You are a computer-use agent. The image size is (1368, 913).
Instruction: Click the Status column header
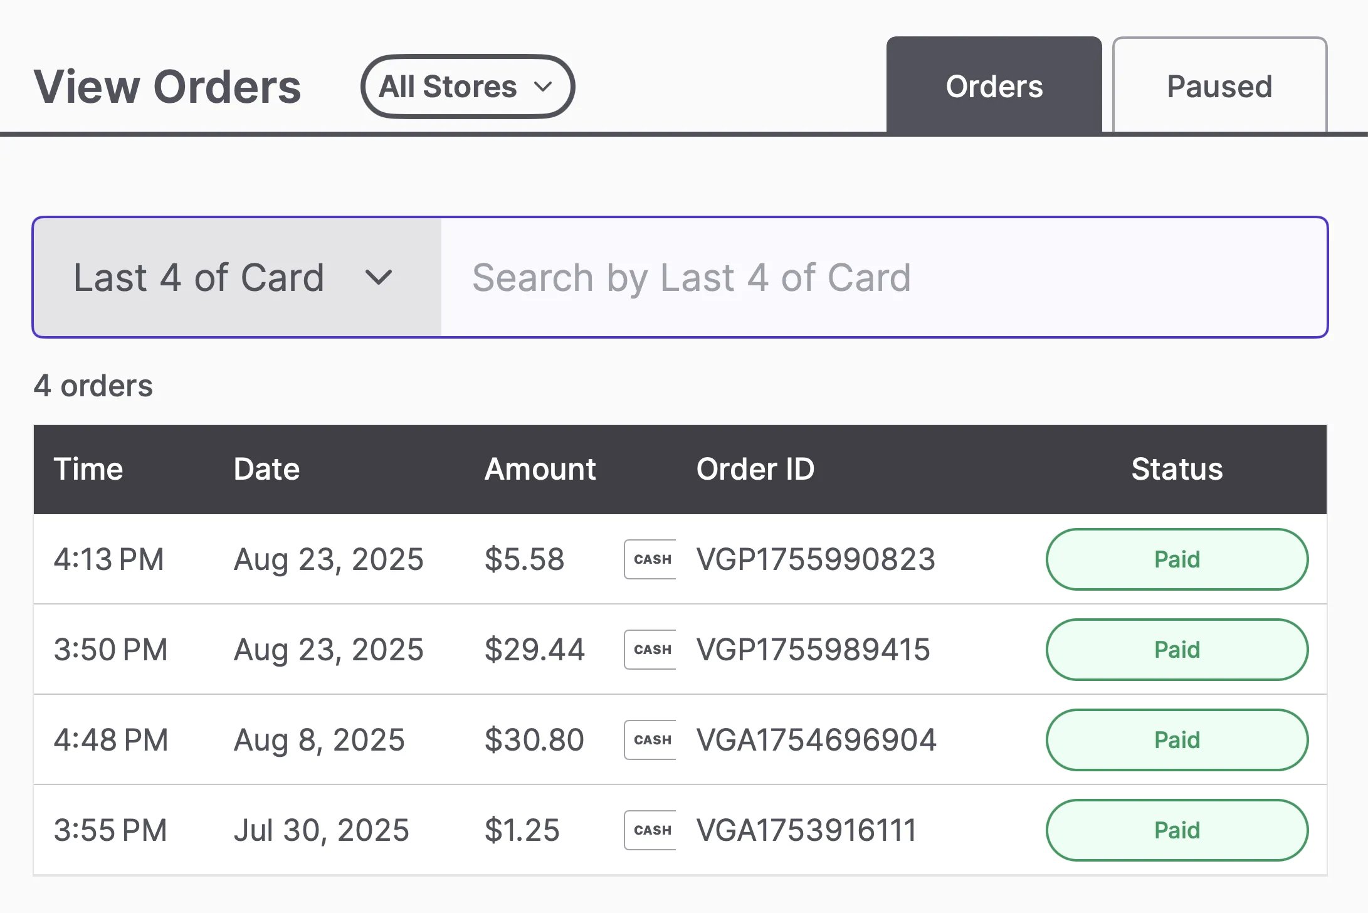click(x=1177, y=469)
